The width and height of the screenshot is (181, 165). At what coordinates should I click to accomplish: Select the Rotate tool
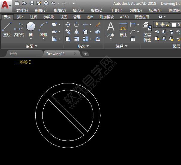coord(76,25)
